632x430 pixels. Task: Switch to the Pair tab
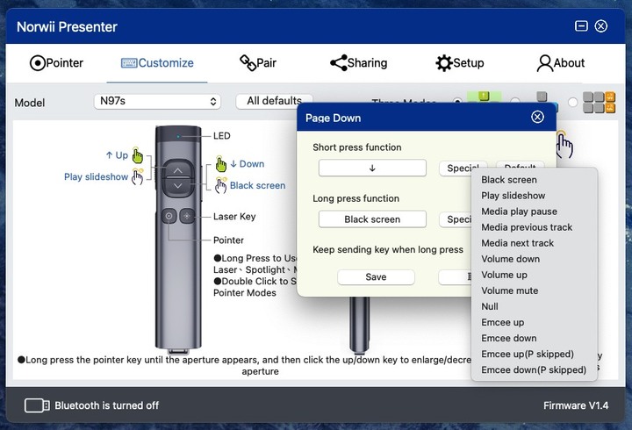(258, 63)
